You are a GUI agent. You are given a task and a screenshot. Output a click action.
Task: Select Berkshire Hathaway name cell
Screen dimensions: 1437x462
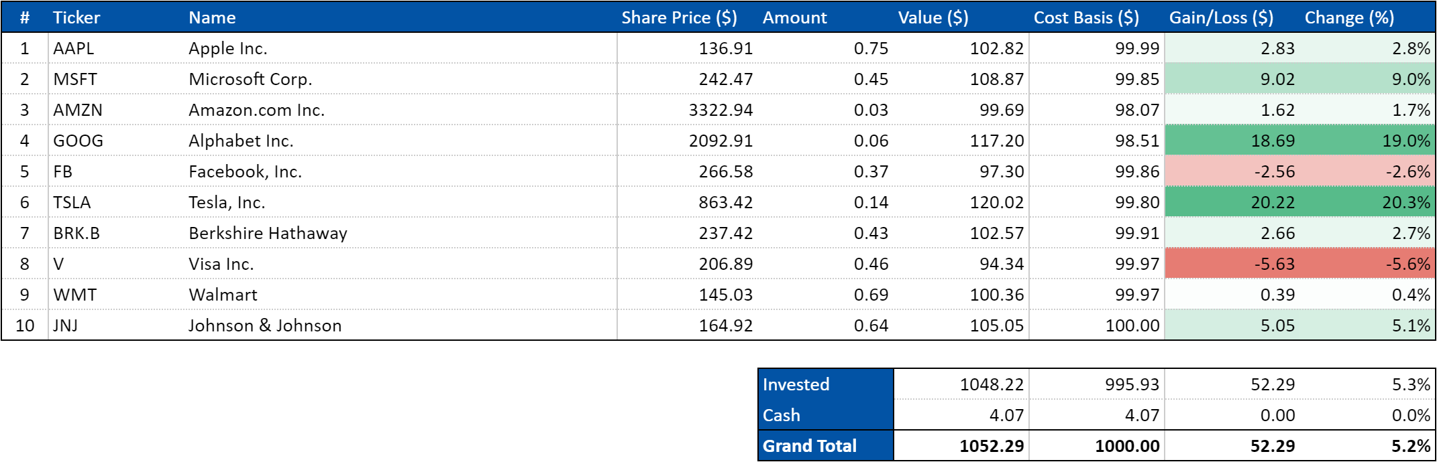(401, 233)
